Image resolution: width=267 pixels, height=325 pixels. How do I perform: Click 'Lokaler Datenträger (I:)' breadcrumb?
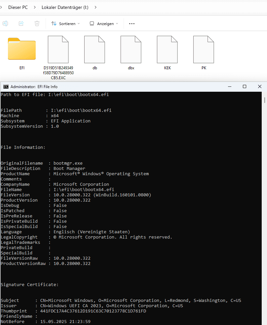[x=65, y=7]
